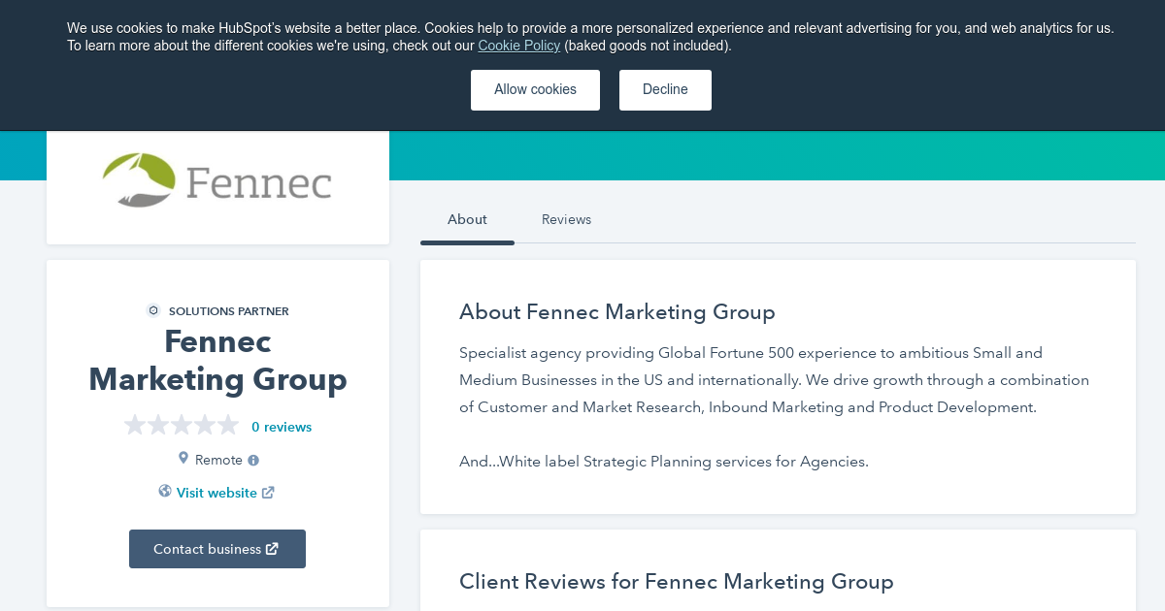Open the Reviews tab

pyautogui.click(x=566, y=219)
